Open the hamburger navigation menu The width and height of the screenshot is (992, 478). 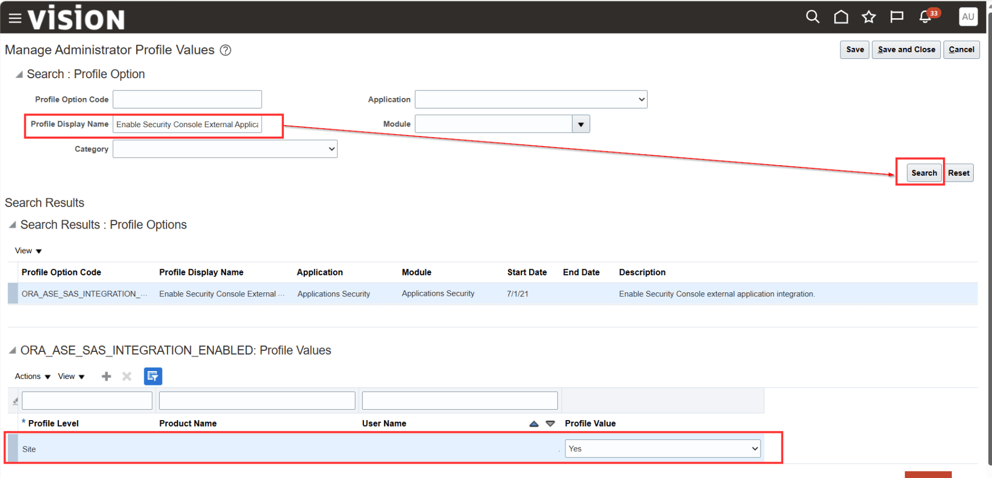point(15,19)
